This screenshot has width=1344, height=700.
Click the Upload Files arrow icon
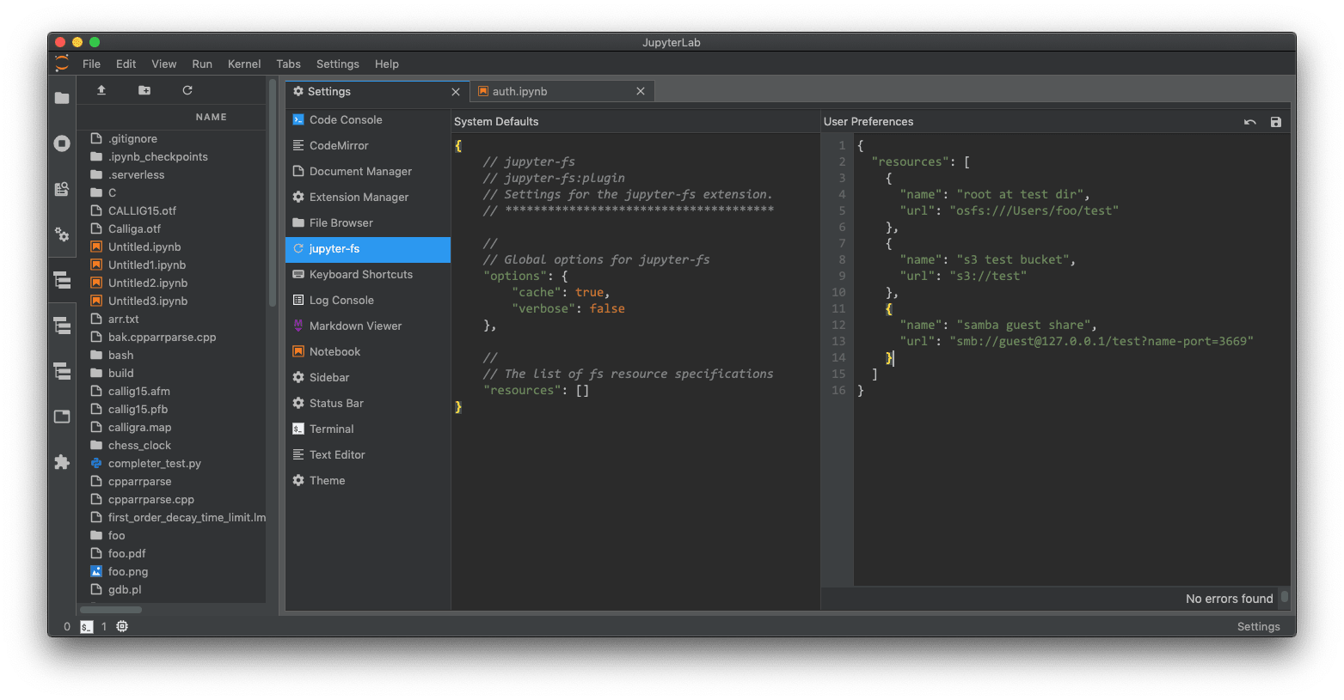(x=101, y=90)
